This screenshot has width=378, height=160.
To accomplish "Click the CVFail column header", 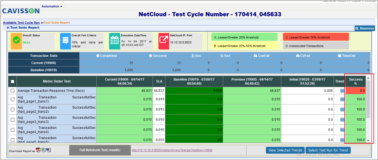I will (303, 56).
